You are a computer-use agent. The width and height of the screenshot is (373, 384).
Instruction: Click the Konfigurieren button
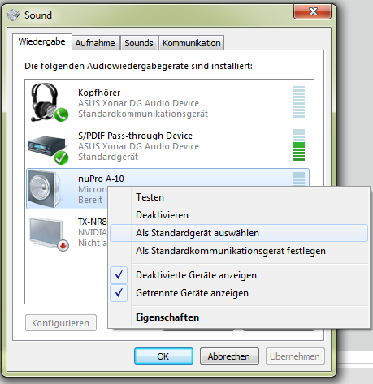pos(61,323)
